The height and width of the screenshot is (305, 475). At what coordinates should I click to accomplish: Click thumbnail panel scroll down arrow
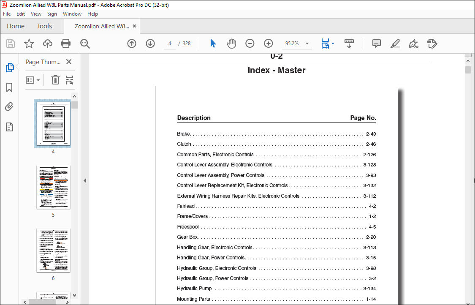point(74,295)
